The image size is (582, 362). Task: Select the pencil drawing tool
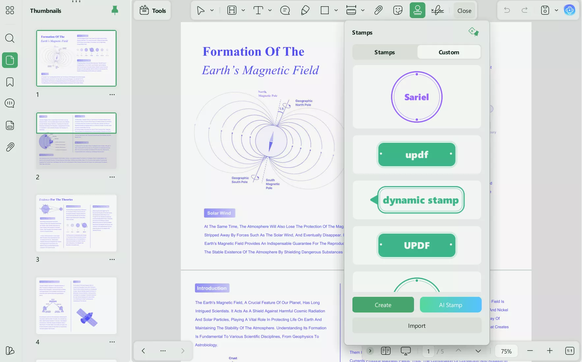(x=305, y=11)
